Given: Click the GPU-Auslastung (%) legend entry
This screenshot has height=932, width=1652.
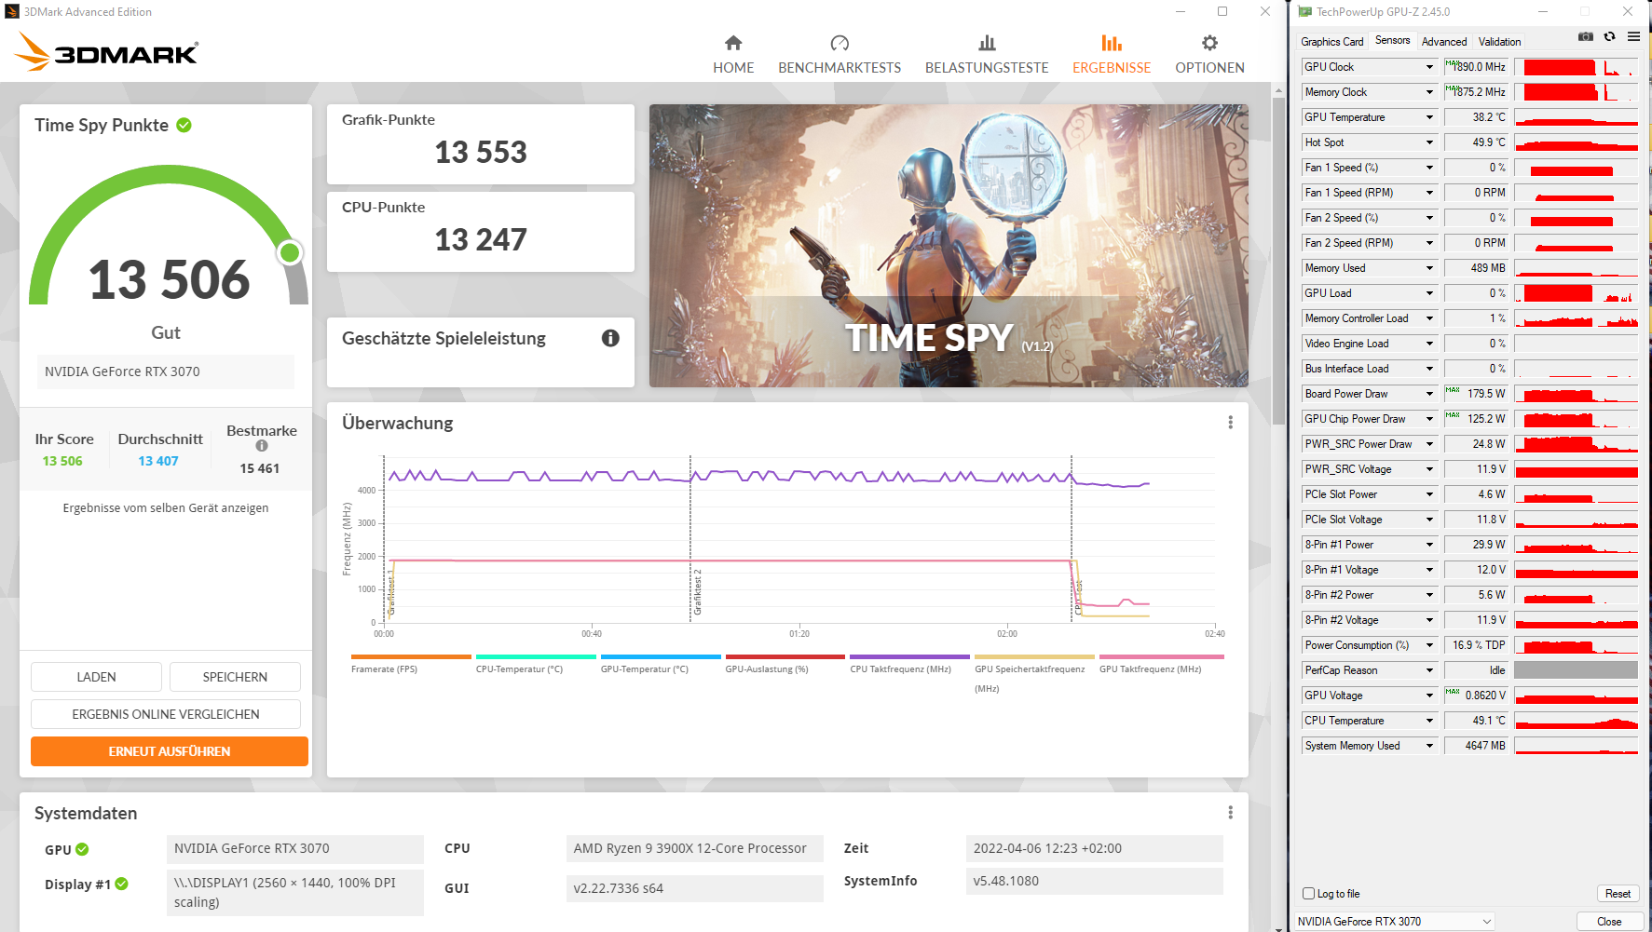Looking at the screenshot, I should pyautogui.click(x=785, y=665).
